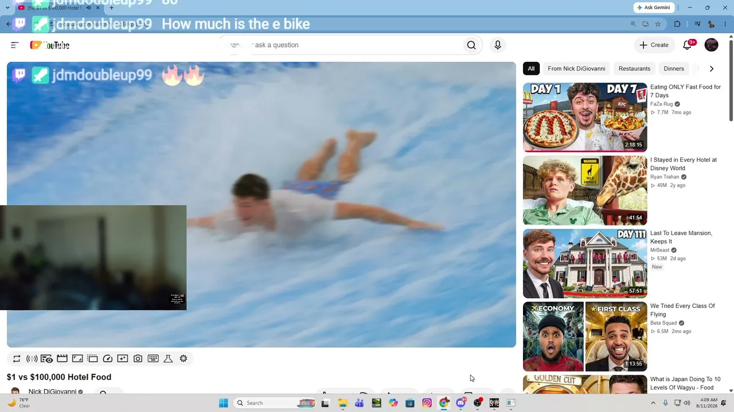The width and height of the screenshot is (734, 412).
Task: Open the Chrome extensions puzzle icon
Action: click(x=677, y=24)
